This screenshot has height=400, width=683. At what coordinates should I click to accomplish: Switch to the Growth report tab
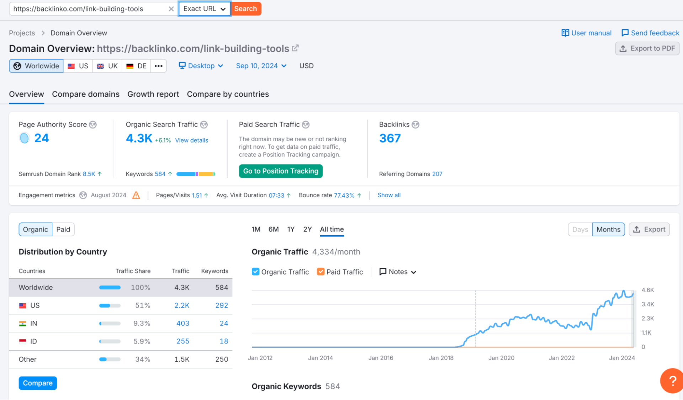[153, 94]
